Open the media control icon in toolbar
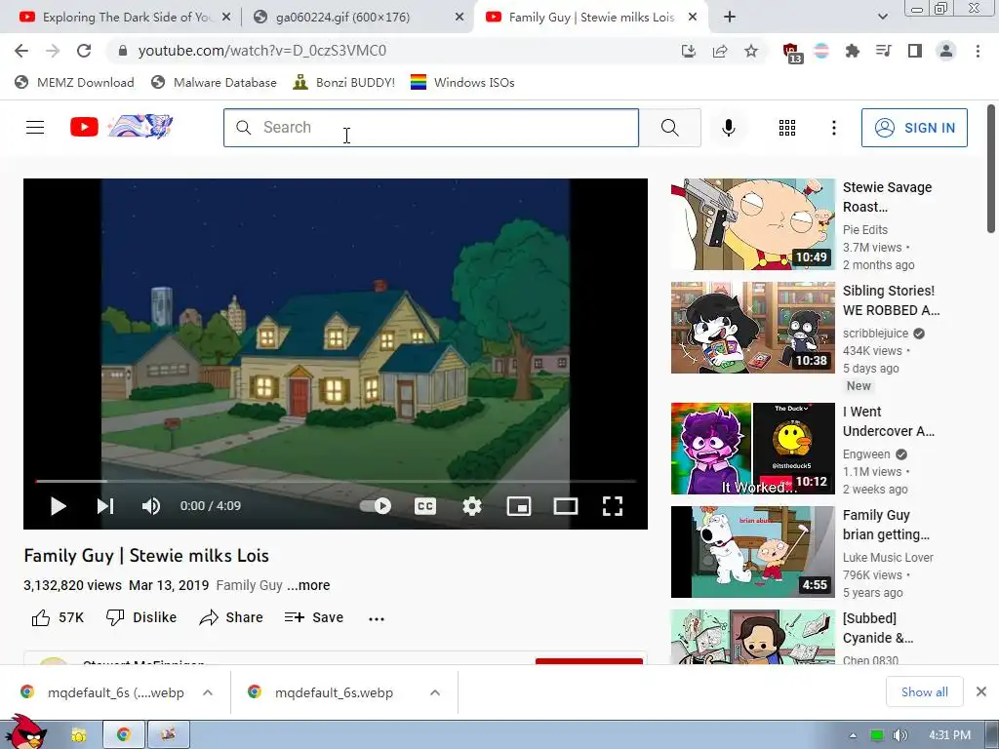The image size is (999, 749). tap(884, 51)
